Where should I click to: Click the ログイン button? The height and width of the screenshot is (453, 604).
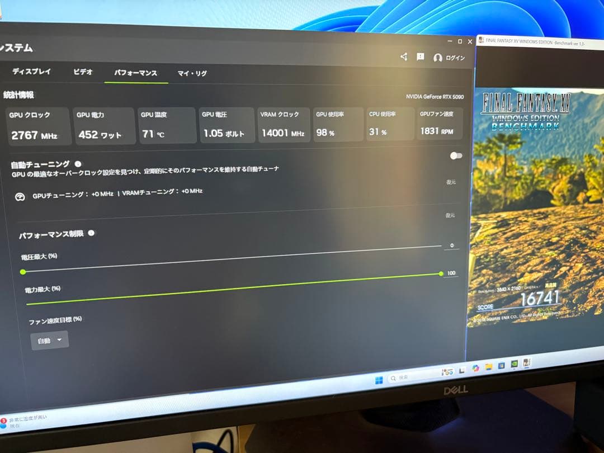(455, 57)
